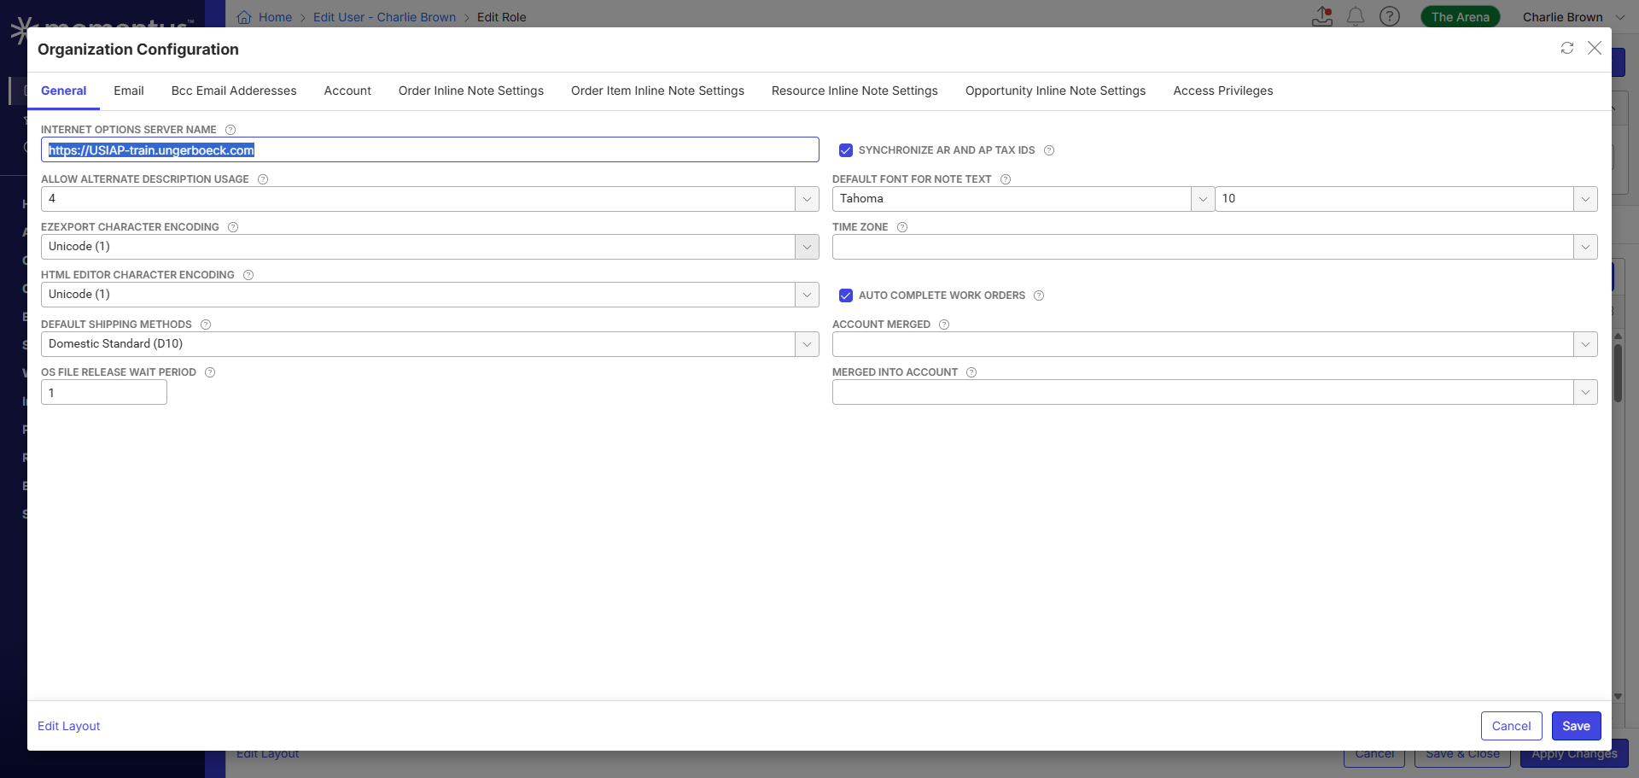Viewport: 1639px width, 778px height.
Task: Switch to the Email tab
Action: click(129, 91)
